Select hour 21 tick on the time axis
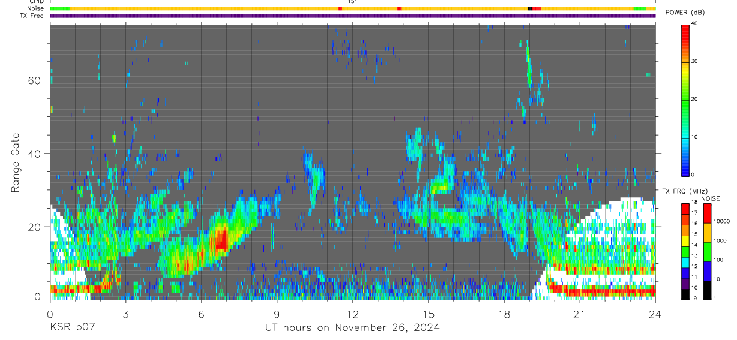 tap(579, 314)
